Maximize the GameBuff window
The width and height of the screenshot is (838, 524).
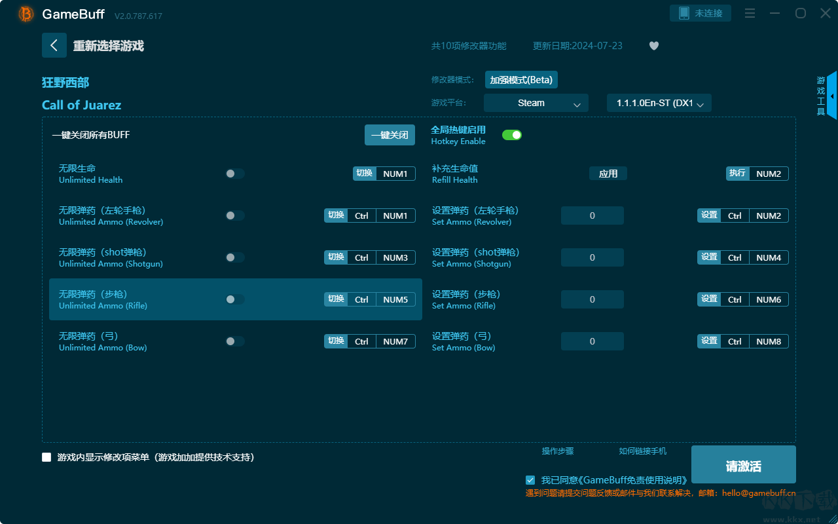click(800, 13)
